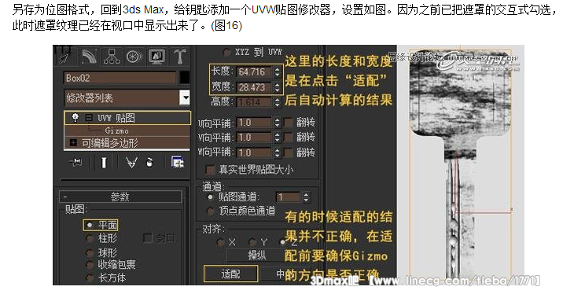This screenshot has width=563, height=294.
Task: Remove modifier from the stack icon
Action: (149, 163)
